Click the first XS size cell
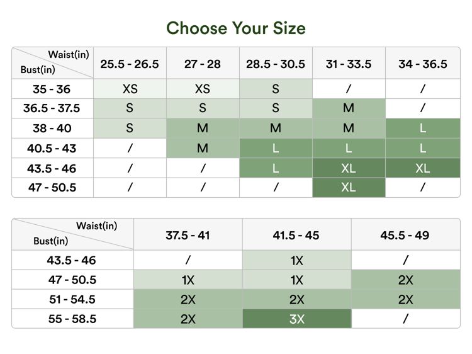 pyautogui.click(x=130, y=89)
